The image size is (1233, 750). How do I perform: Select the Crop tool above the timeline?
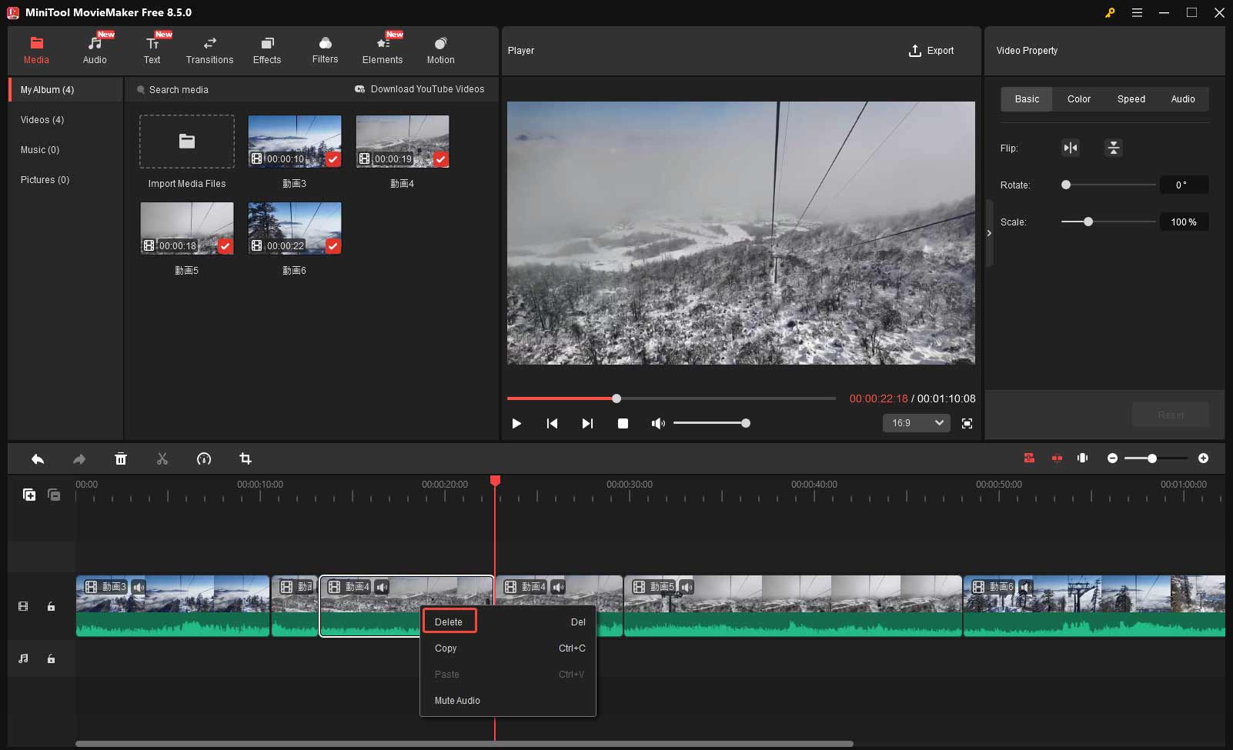(x=246, y=458)
